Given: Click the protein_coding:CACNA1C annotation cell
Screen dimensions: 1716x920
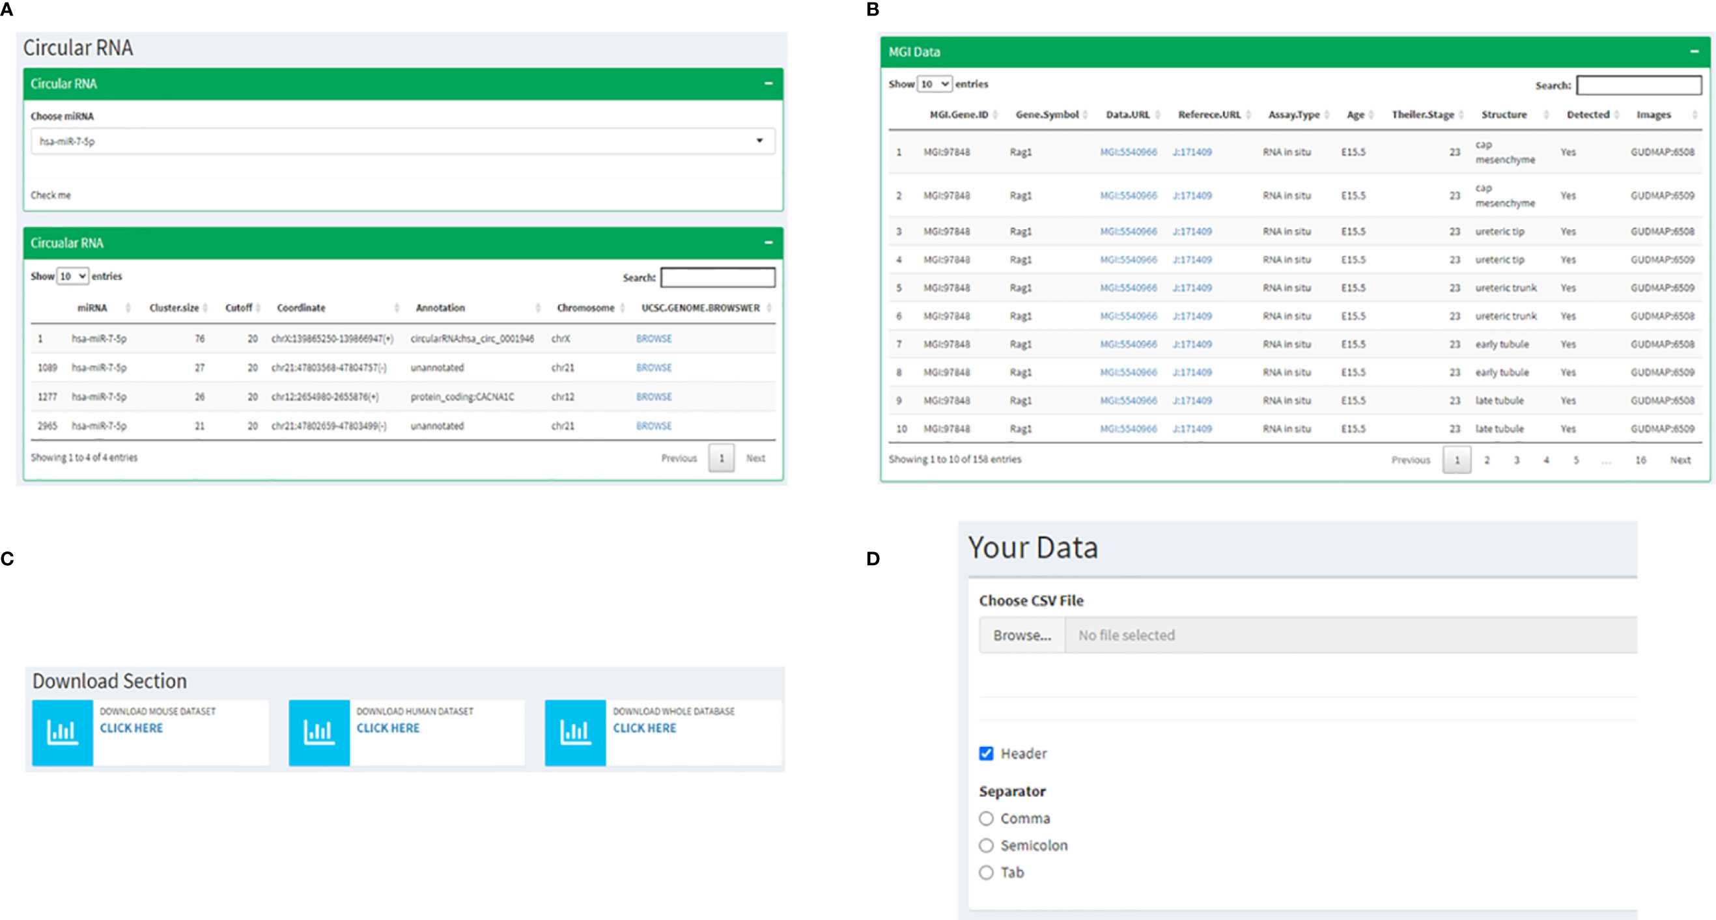Looking at the screenshot, I should point(462,397).
